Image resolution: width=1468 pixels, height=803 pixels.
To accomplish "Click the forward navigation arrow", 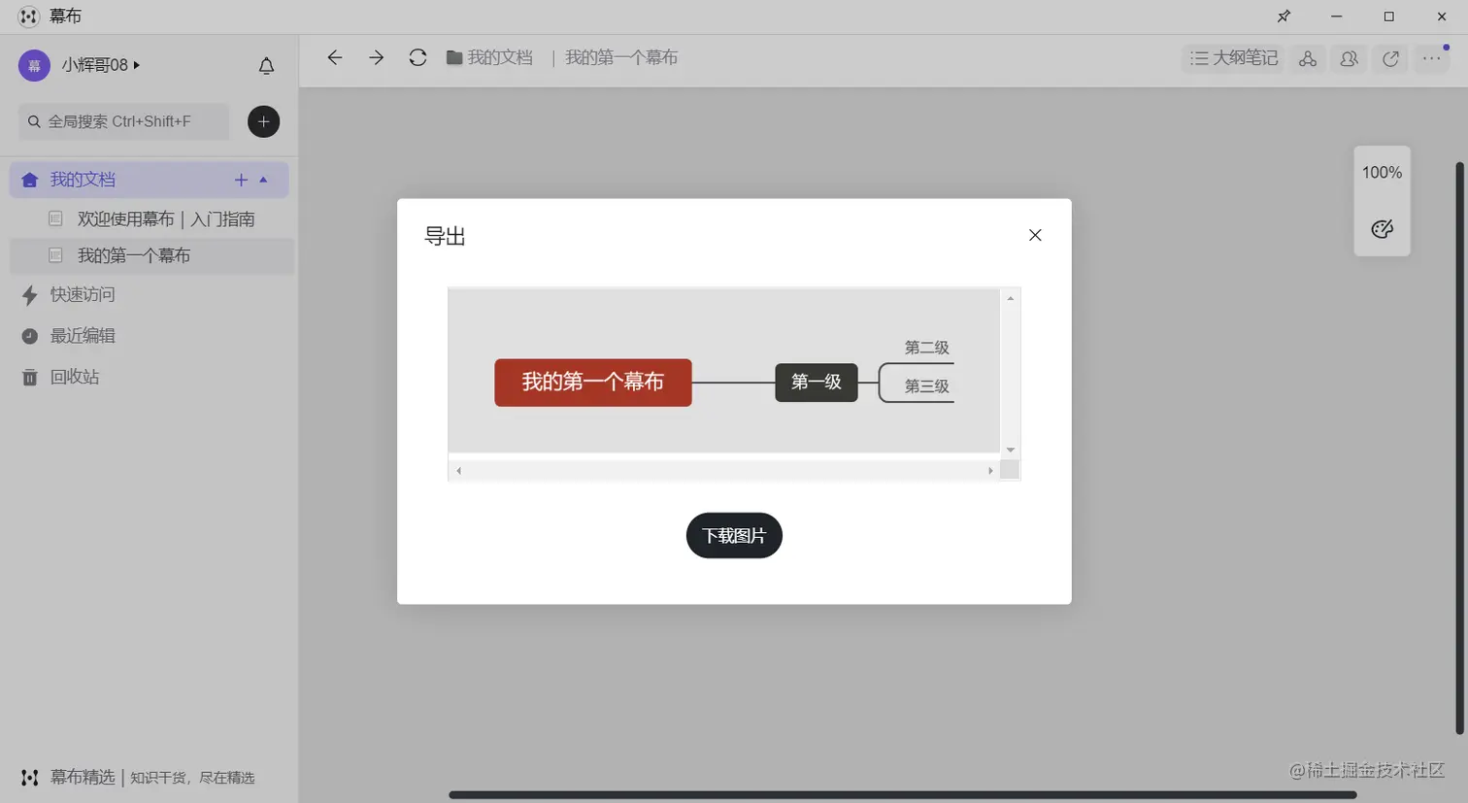I will click(376, 57).
